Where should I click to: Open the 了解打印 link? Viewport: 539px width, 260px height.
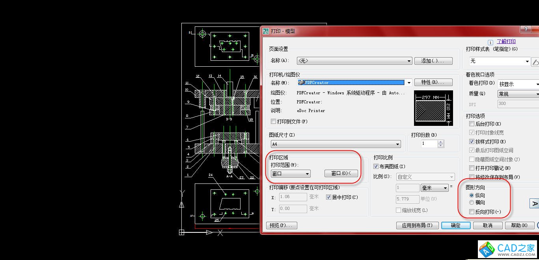(506, 41)
